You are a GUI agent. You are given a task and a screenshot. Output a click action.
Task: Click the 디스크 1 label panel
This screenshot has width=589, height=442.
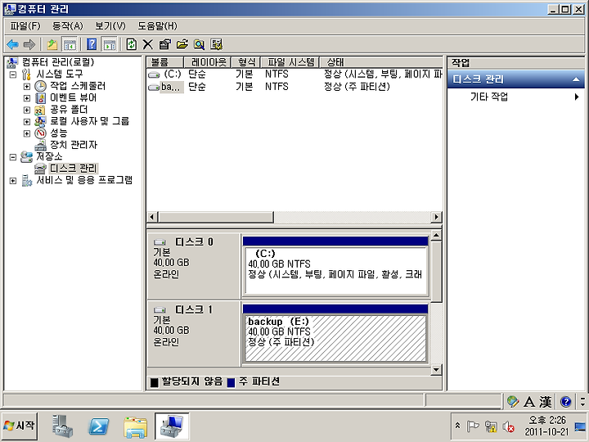[194, 334]
